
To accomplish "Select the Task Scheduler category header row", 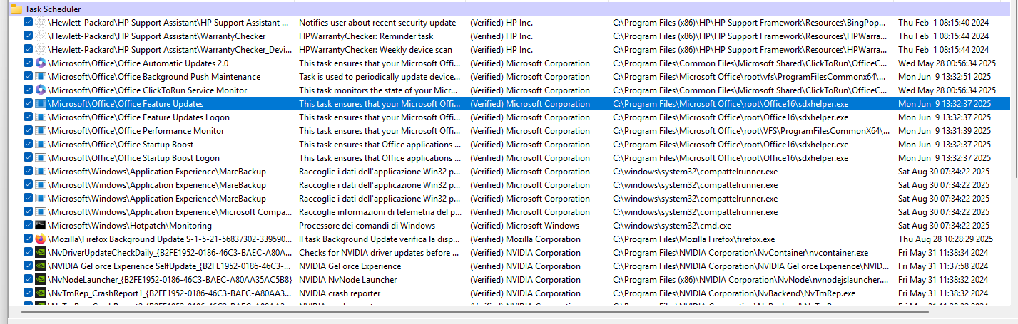I will pyautogui.click(x=509, y=9).
